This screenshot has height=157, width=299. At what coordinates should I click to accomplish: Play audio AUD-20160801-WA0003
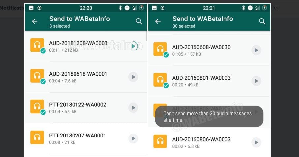256,81
